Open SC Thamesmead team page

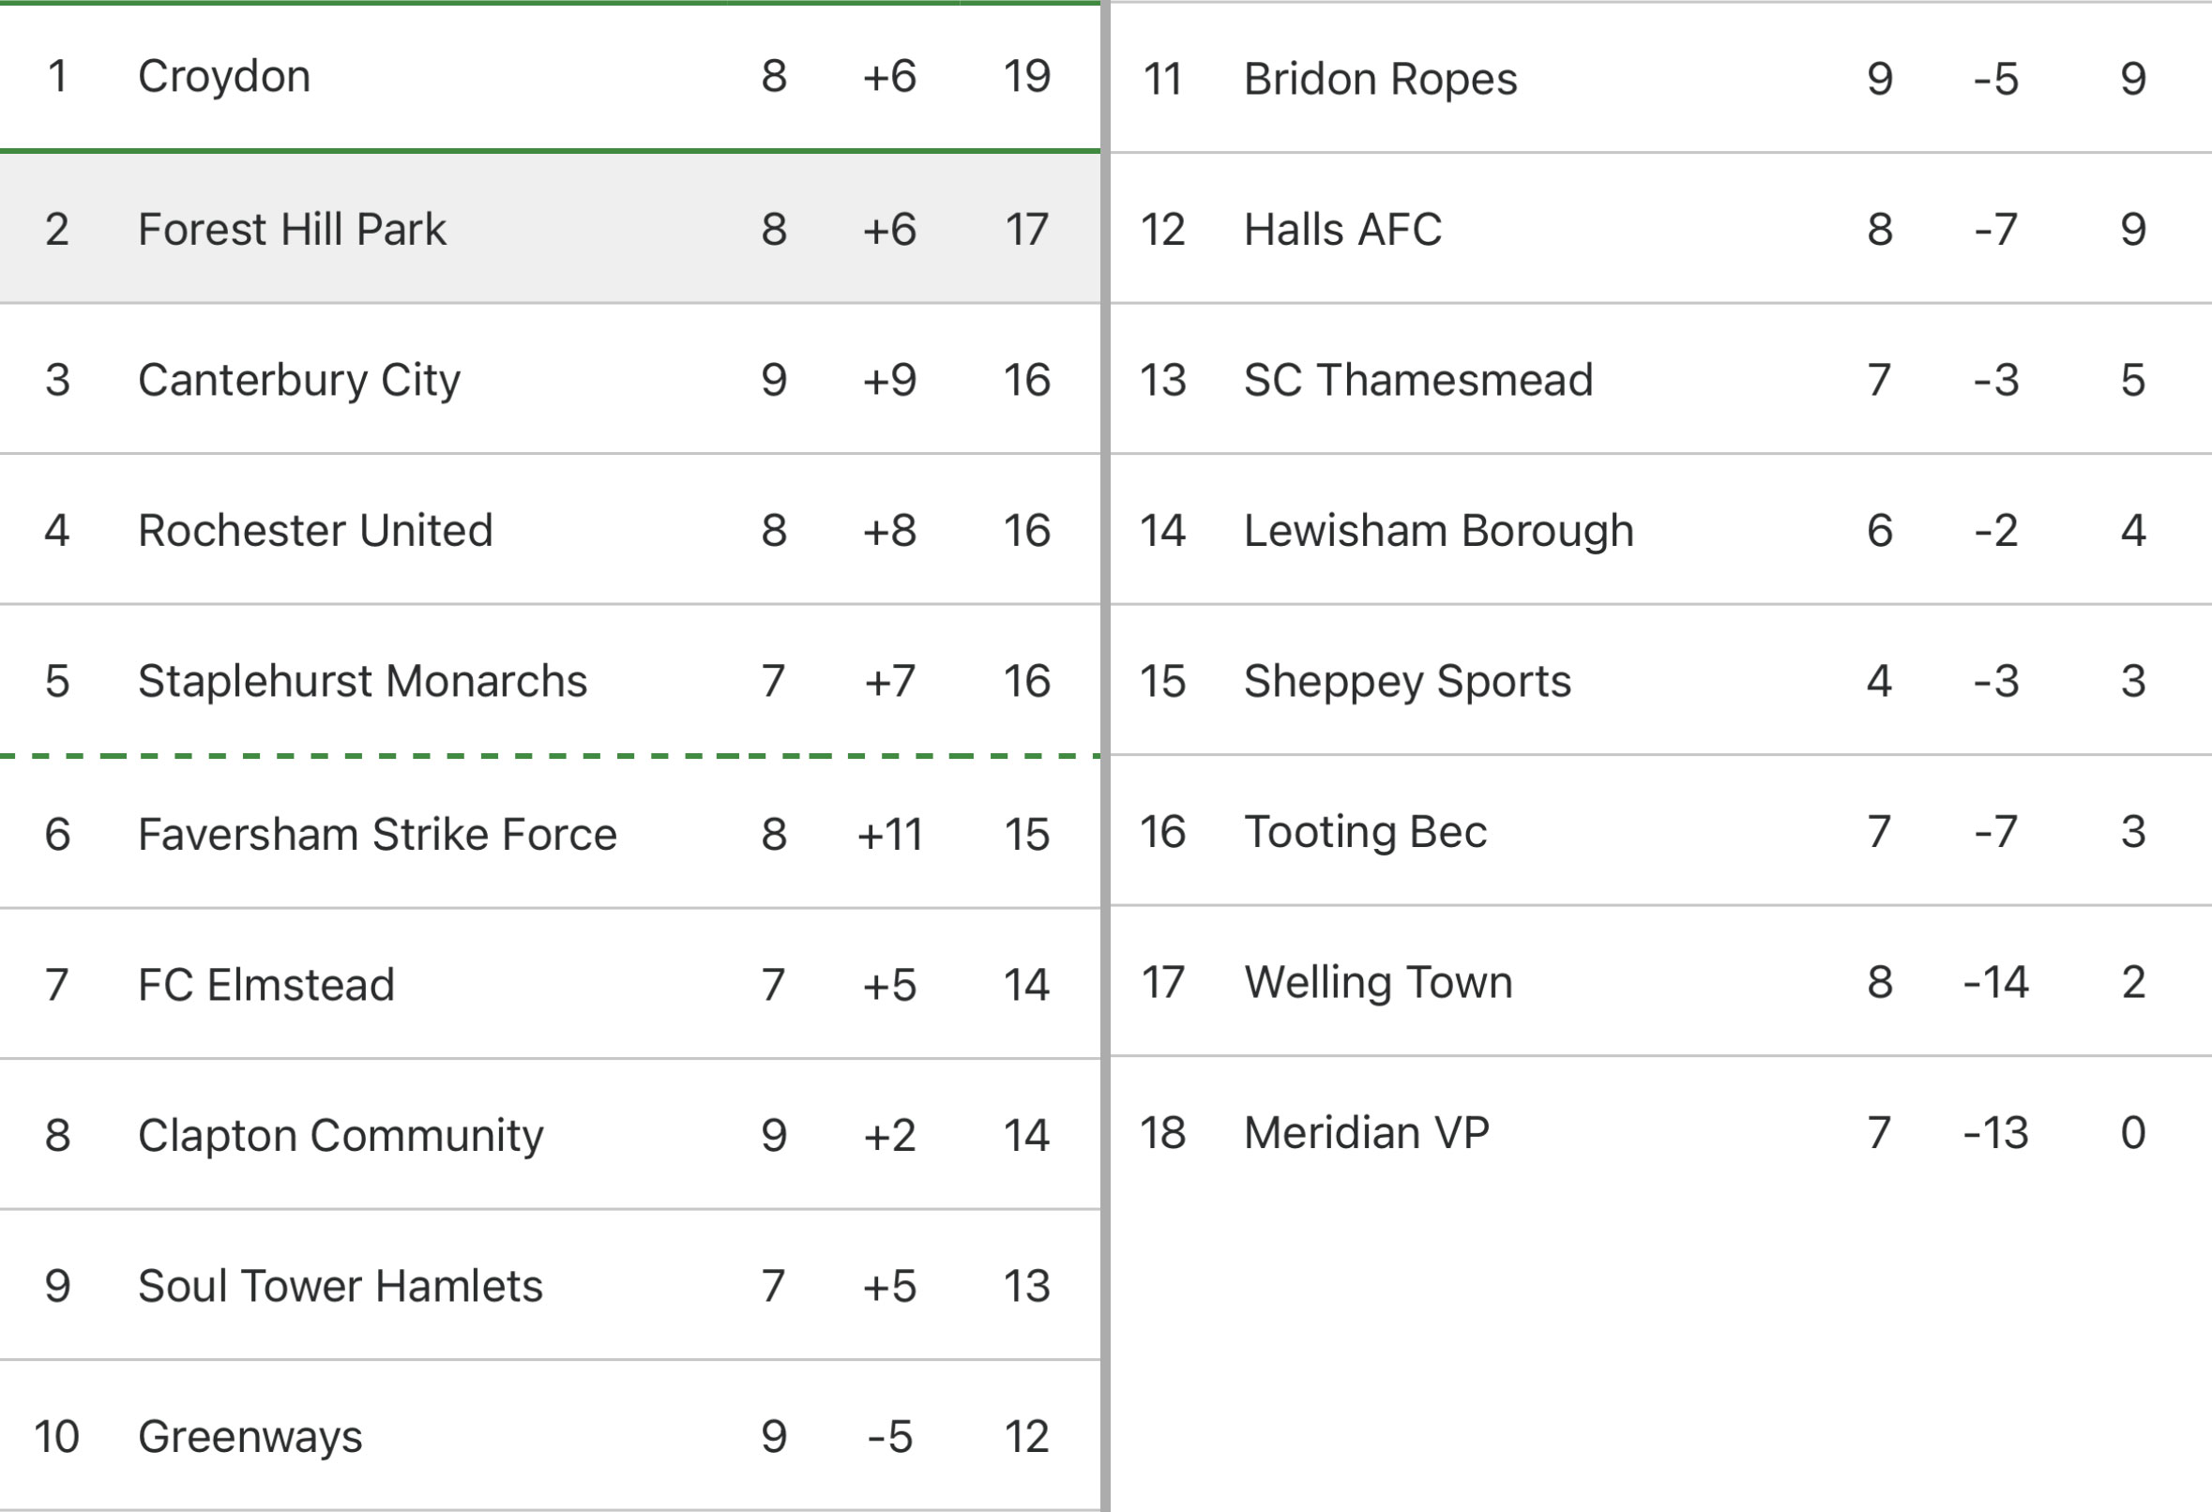[1661, 379]
